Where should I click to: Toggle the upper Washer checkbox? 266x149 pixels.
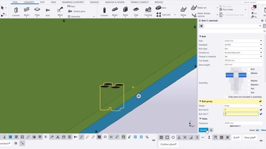click(249, 73)
